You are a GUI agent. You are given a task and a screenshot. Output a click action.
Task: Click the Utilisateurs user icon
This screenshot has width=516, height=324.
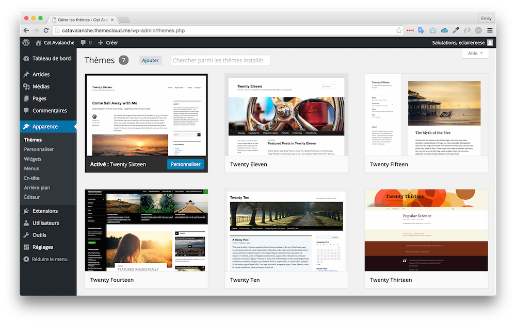26,223
